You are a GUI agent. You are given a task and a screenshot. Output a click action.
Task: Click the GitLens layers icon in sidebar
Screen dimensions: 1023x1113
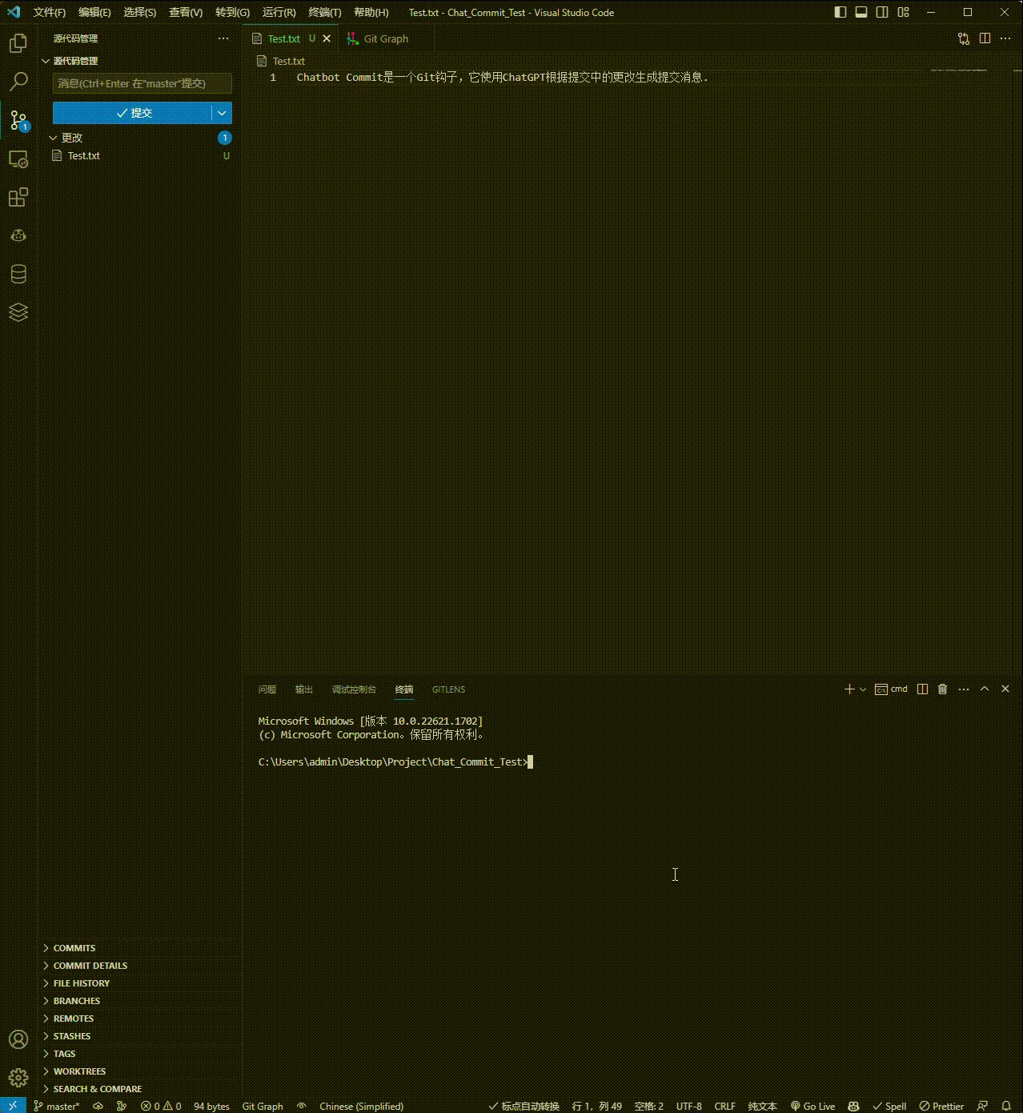[x=18, y=312]
